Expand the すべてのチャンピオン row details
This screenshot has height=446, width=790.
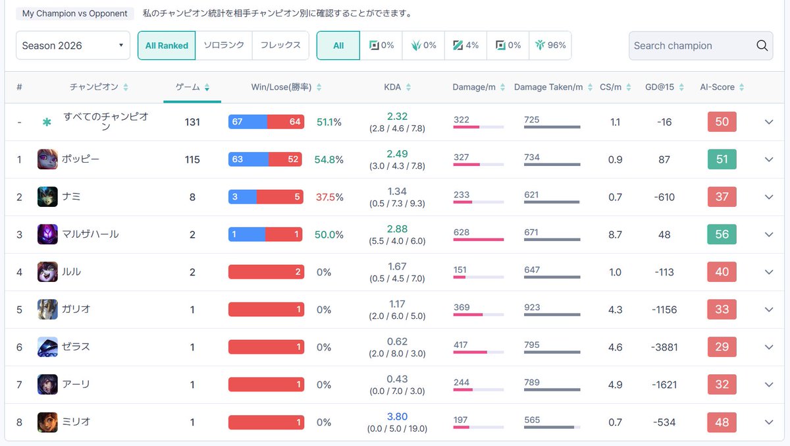pyautogui.click(x=768, y=122)
